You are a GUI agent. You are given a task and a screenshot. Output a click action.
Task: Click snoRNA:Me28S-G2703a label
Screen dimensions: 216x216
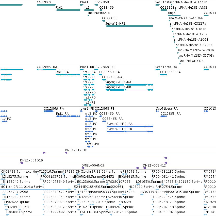pyautogui.click(x=194, y=45)
